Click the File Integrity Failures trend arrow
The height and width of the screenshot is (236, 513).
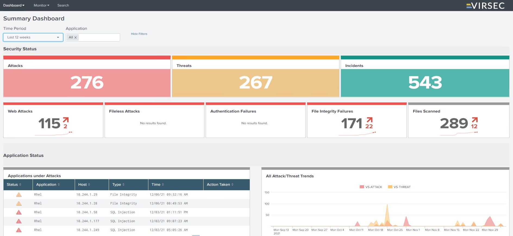[x=370, y=120]
